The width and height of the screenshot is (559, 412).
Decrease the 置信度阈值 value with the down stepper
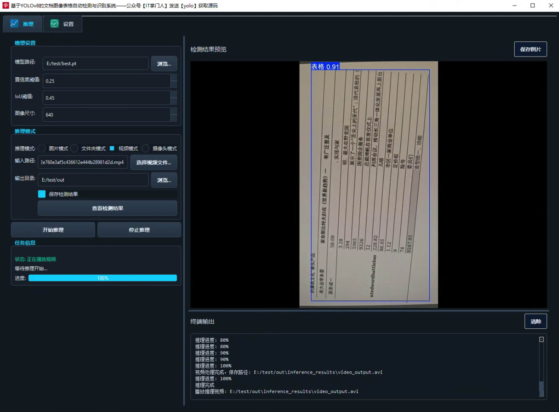pos(174,84)
